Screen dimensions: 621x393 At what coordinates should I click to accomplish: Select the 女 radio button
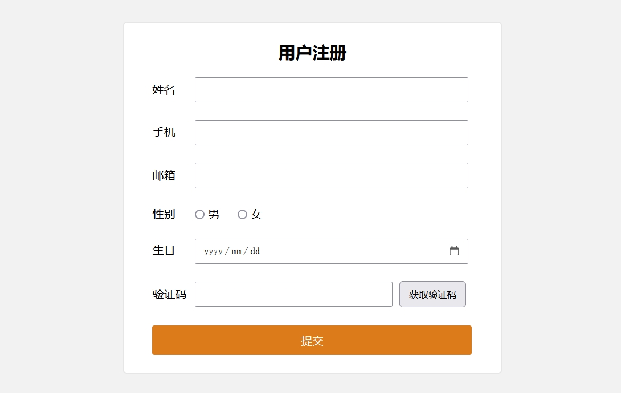coord(242,214)
